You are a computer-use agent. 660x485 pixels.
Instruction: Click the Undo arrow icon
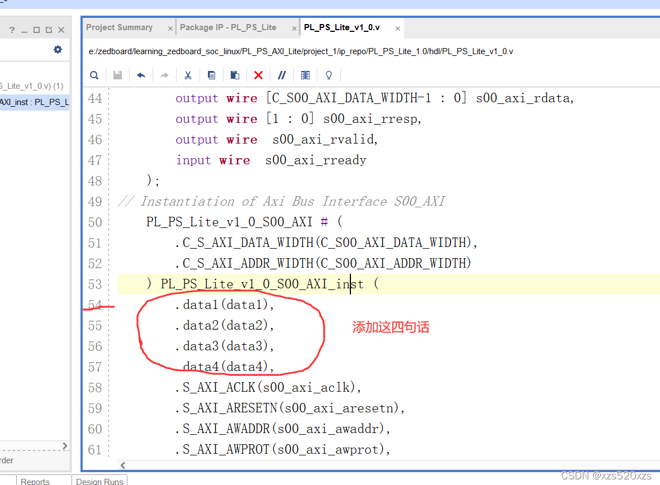[x=141, y=75]
